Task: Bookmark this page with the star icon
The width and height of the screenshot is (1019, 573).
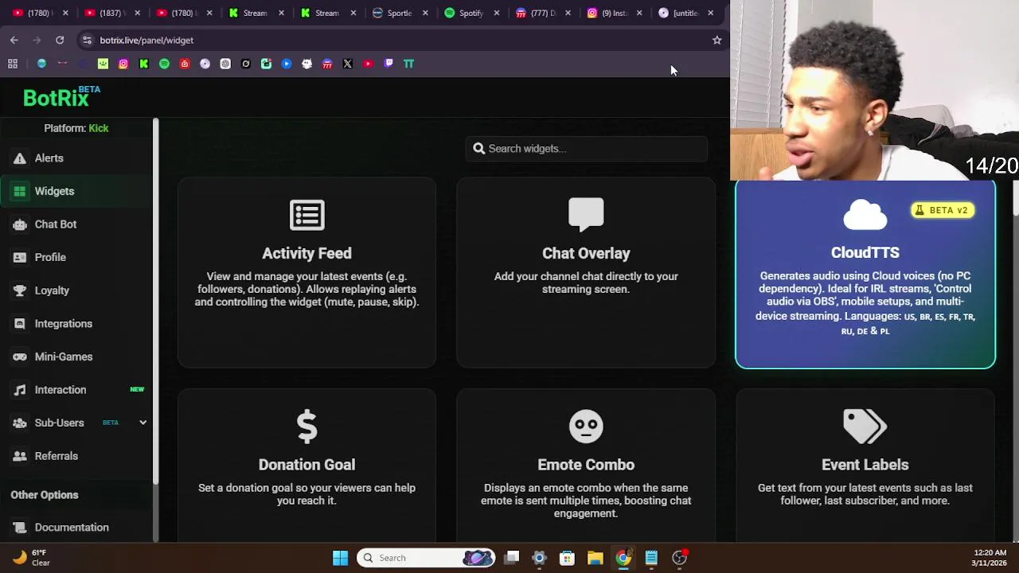Action: [716, 40]
